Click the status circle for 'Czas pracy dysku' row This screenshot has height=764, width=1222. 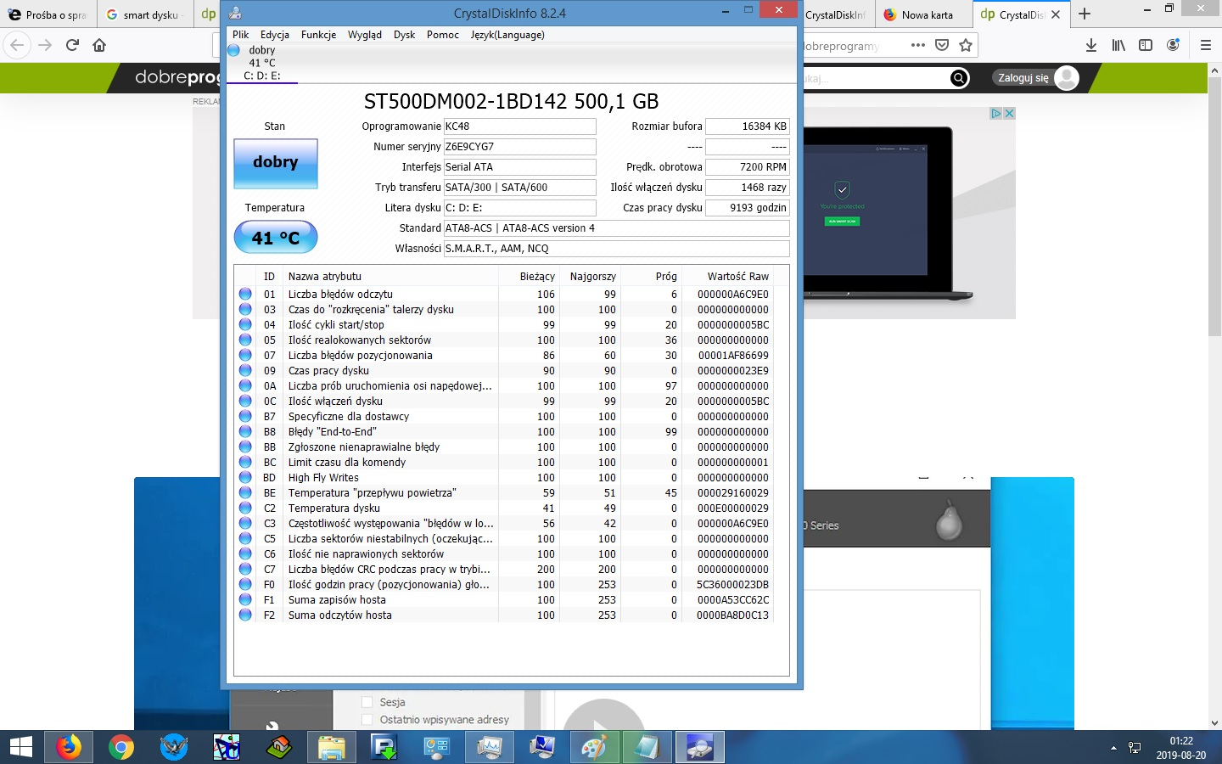point(245,370)
